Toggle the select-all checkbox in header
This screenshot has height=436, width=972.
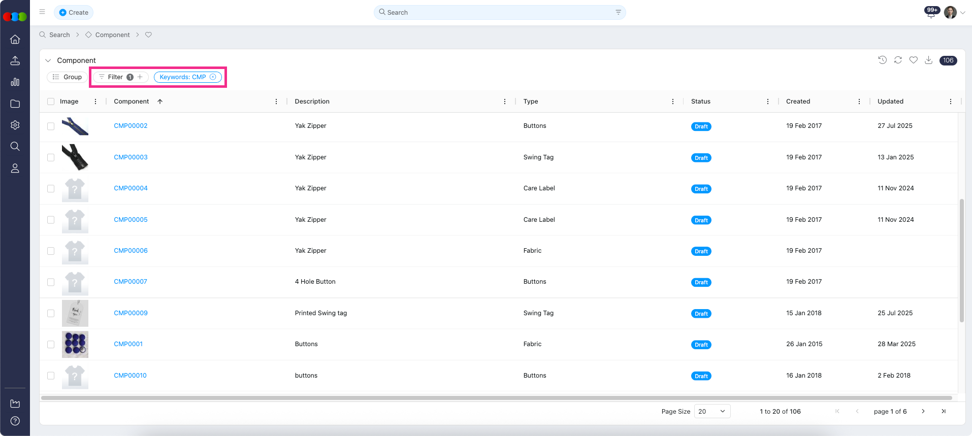[x=51, y=102]
